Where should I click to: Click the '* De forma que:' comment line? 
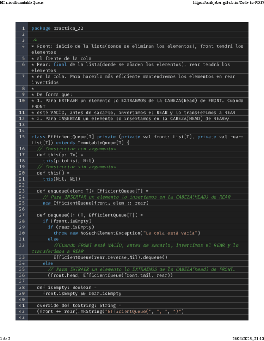tap(52, 94)
